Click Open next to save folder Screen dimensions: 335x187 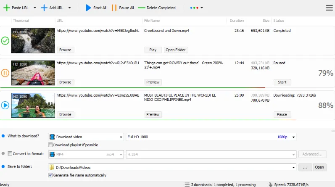pos(319,167)
